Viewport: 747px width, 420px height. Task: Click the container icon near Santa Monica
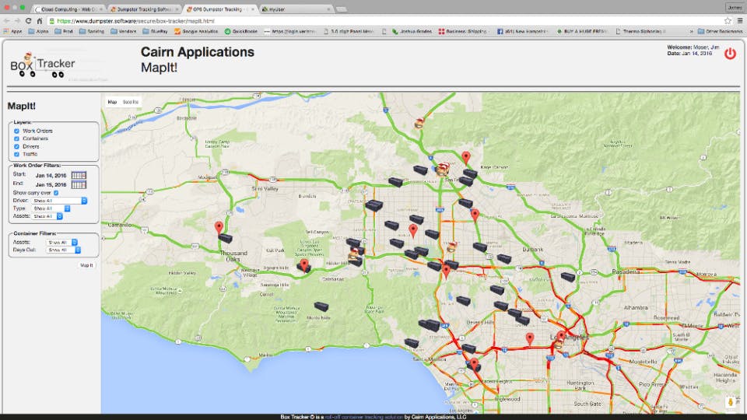[x=412, y=343]
